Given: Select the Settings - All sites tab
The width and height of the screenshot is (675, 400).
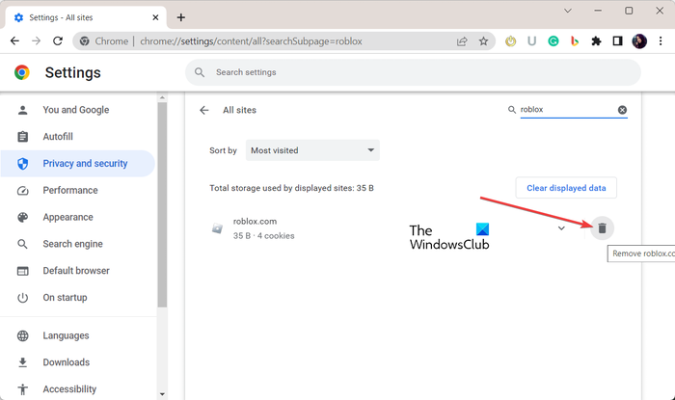Looking at the screenshot, I should pos(86,17).
